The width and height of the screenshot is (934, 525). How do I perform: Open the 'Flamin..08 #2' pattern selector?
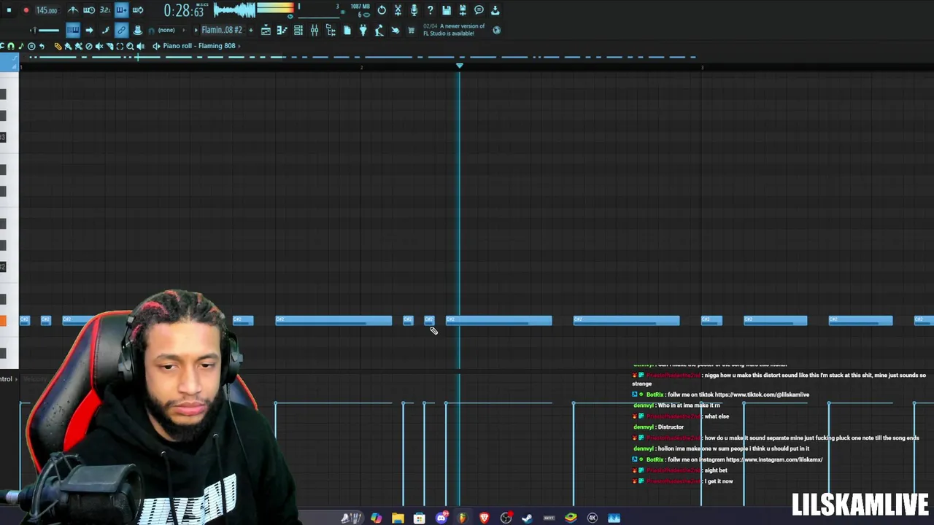point(222,30)
